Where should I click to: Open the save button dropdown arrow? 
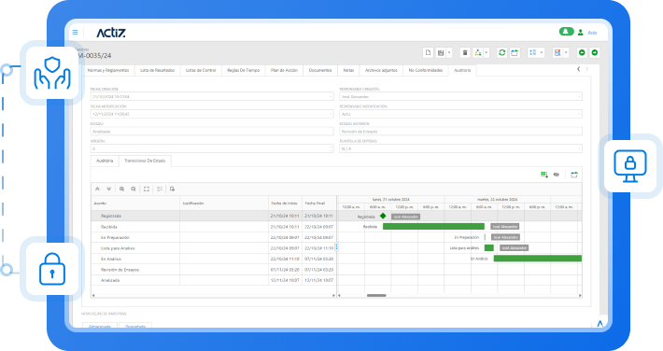(x=449, y=52)
